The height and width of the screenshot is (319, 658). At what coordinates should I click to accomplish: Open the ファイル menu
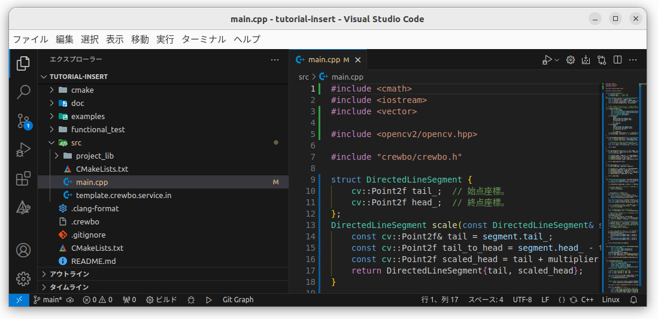31,40
